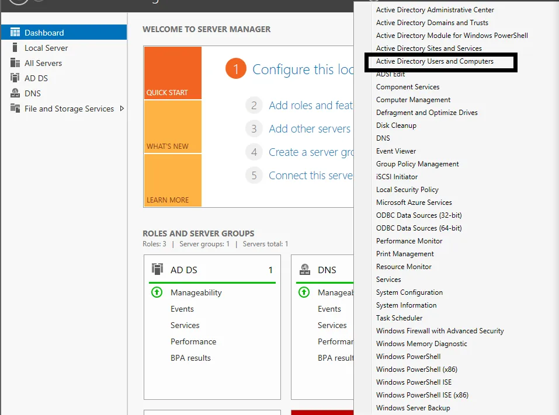The height and width of the screenshot is (415, 559).
Task: Click the Dashboard grid icon in sidebar
Action: tap(15, 33)
